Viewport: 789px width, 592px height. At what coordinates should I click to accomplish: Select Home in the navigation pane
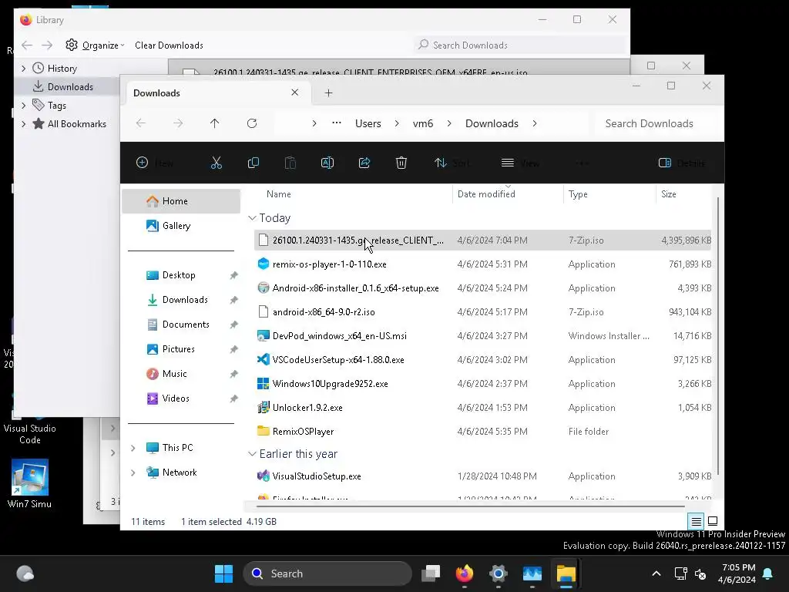coord(182,201)
